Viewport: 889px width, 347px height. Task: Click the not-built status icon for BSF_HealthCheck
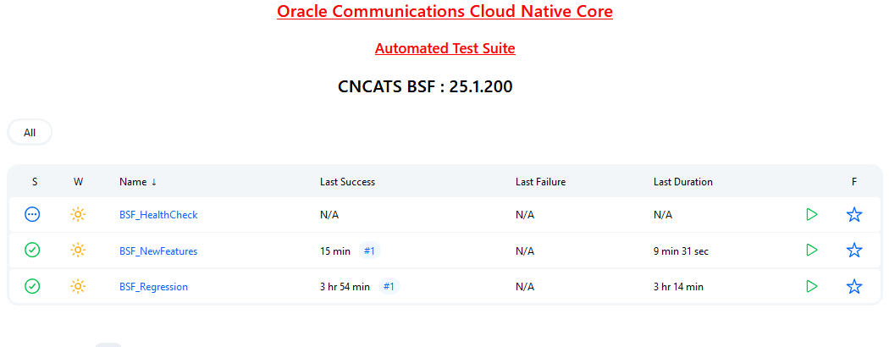33,214
